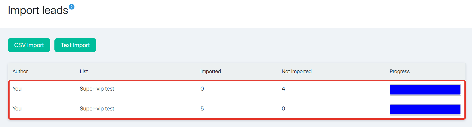Click the blue help question mark icon
This screenshot has height=127, width=472.
coord(72,7)
